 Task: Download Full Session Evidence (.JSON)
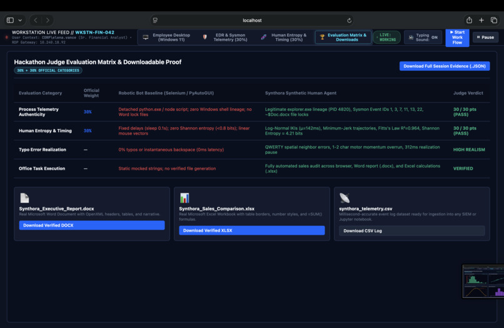click(x=445, y=66)
